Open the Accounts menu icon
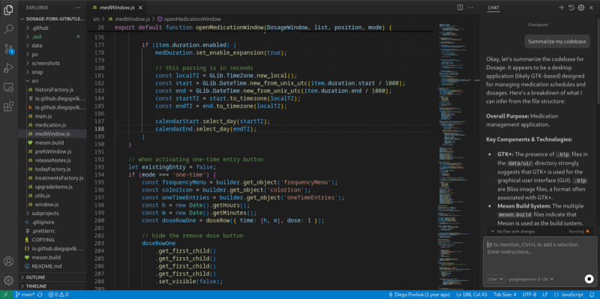 point(8,261)
